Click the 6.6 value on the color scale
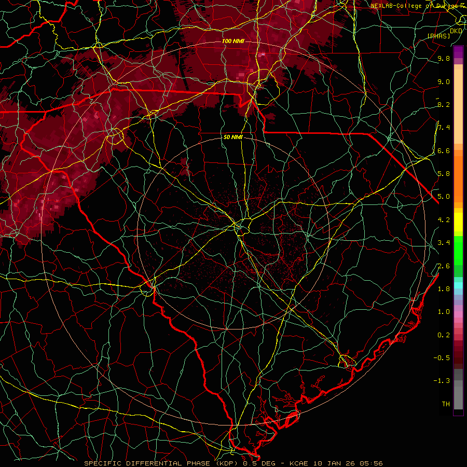Screen dimensions: 467x467 [444, 150]
